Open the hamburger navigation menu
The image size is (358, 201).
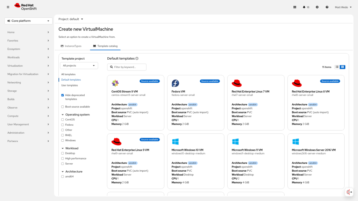(x=8, y=7)
